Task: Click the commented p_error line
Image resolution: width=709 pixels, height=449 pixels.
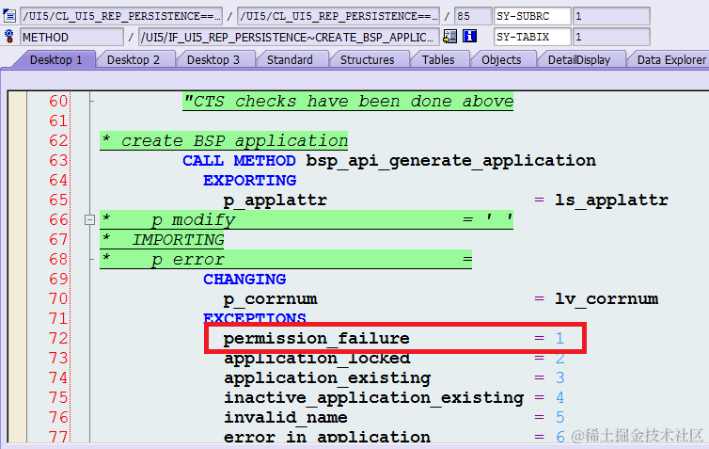Action: click(x=286, y=260)
